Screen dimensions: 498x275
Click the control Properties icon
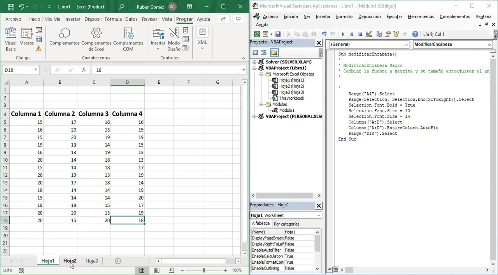click(x=186, y=31)
